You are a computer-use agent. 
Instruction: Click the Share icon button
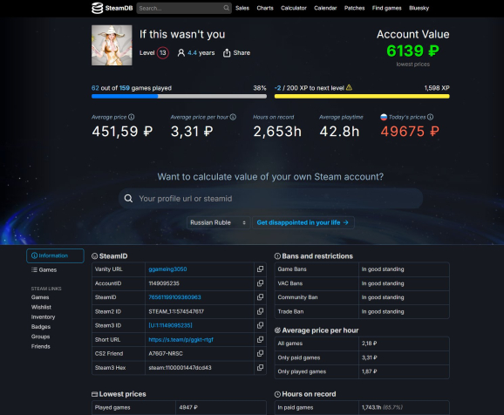pyautogui.click(x=227, y=52)
